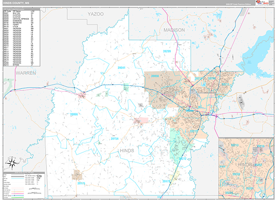Click the large HINDS county name label

pyautogui.click(x=127, y=150)
